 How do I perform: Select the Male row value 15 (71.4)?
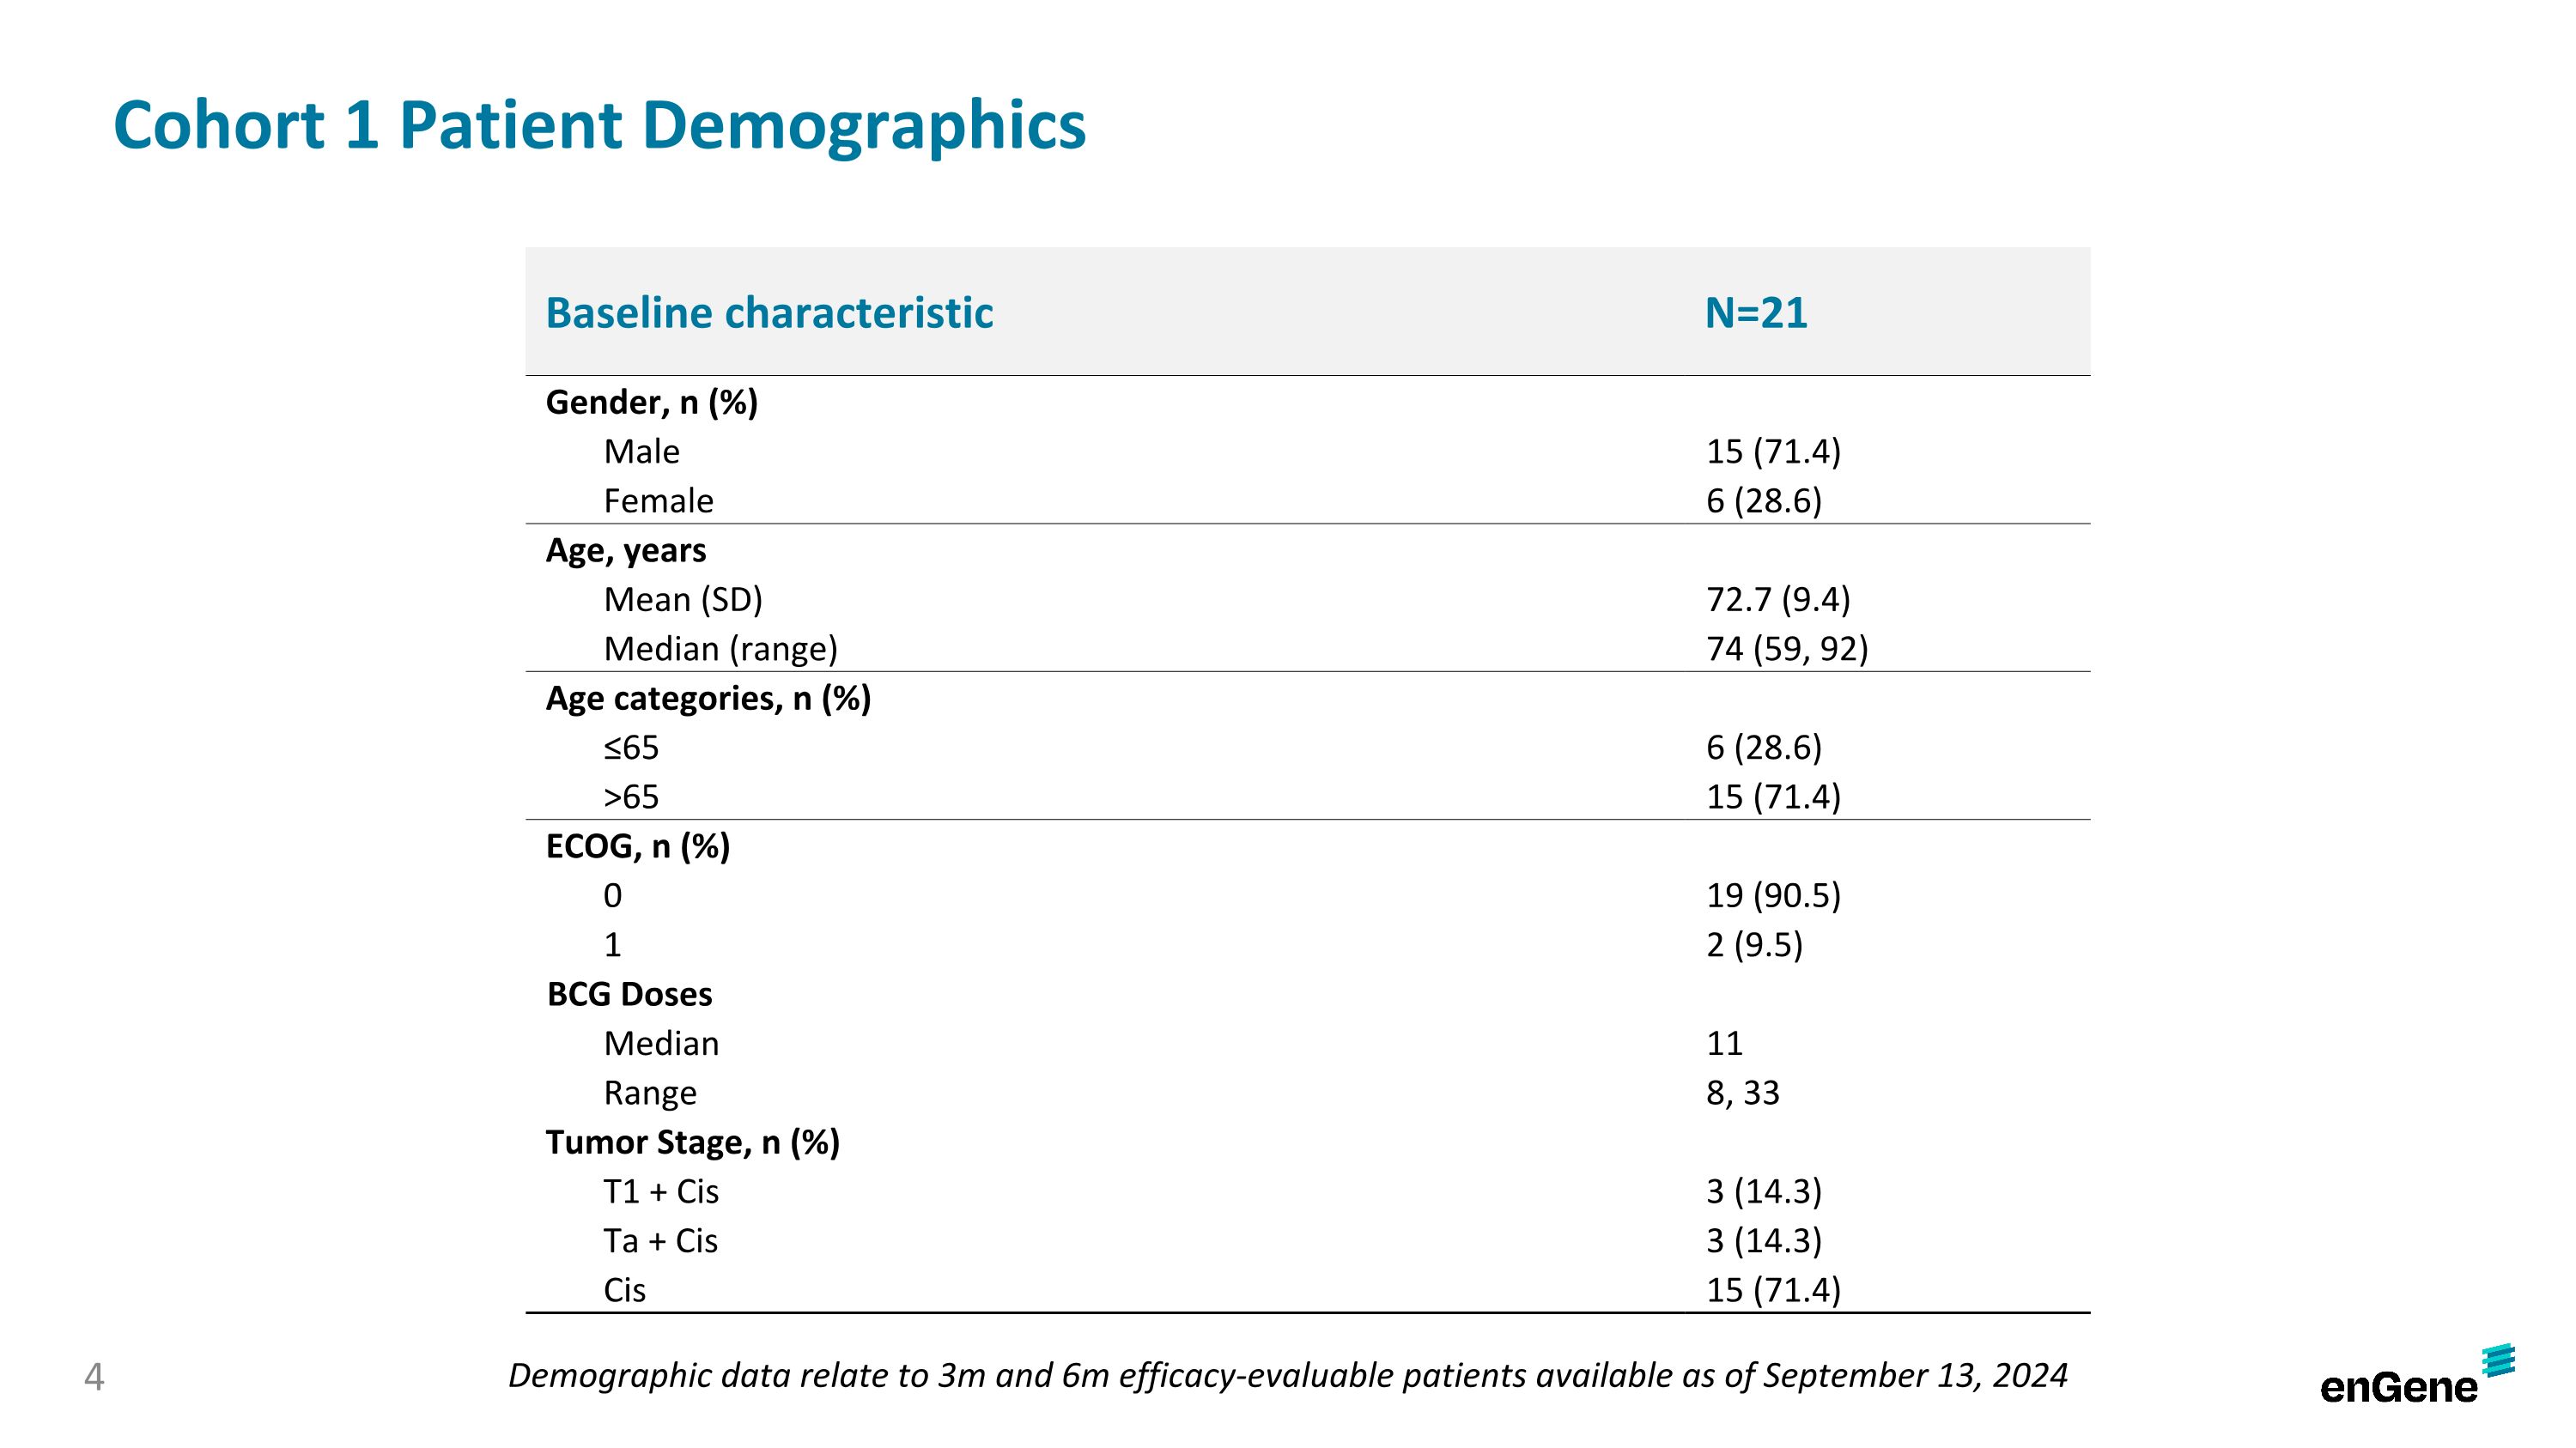click(1773, 451)
